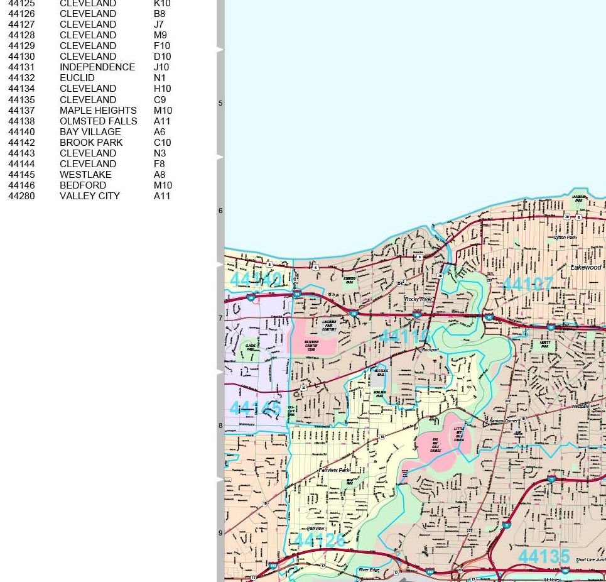Screen dimensions: 606x582
Task: Select zip 44128 in the index
Action: (21, 35)
